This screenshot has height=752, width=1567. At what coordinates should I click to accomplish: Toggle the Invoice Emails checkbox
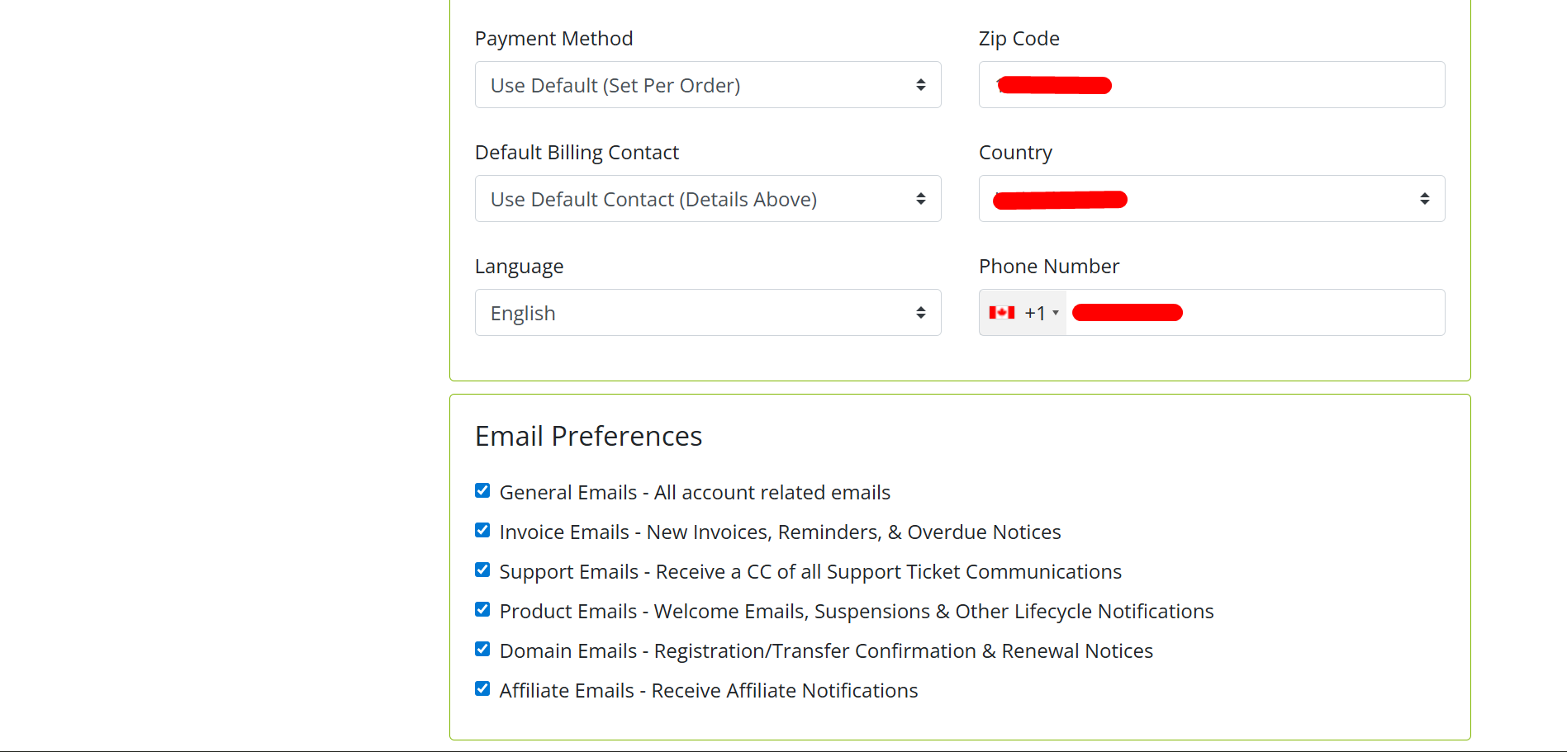(x=482, y=531)
